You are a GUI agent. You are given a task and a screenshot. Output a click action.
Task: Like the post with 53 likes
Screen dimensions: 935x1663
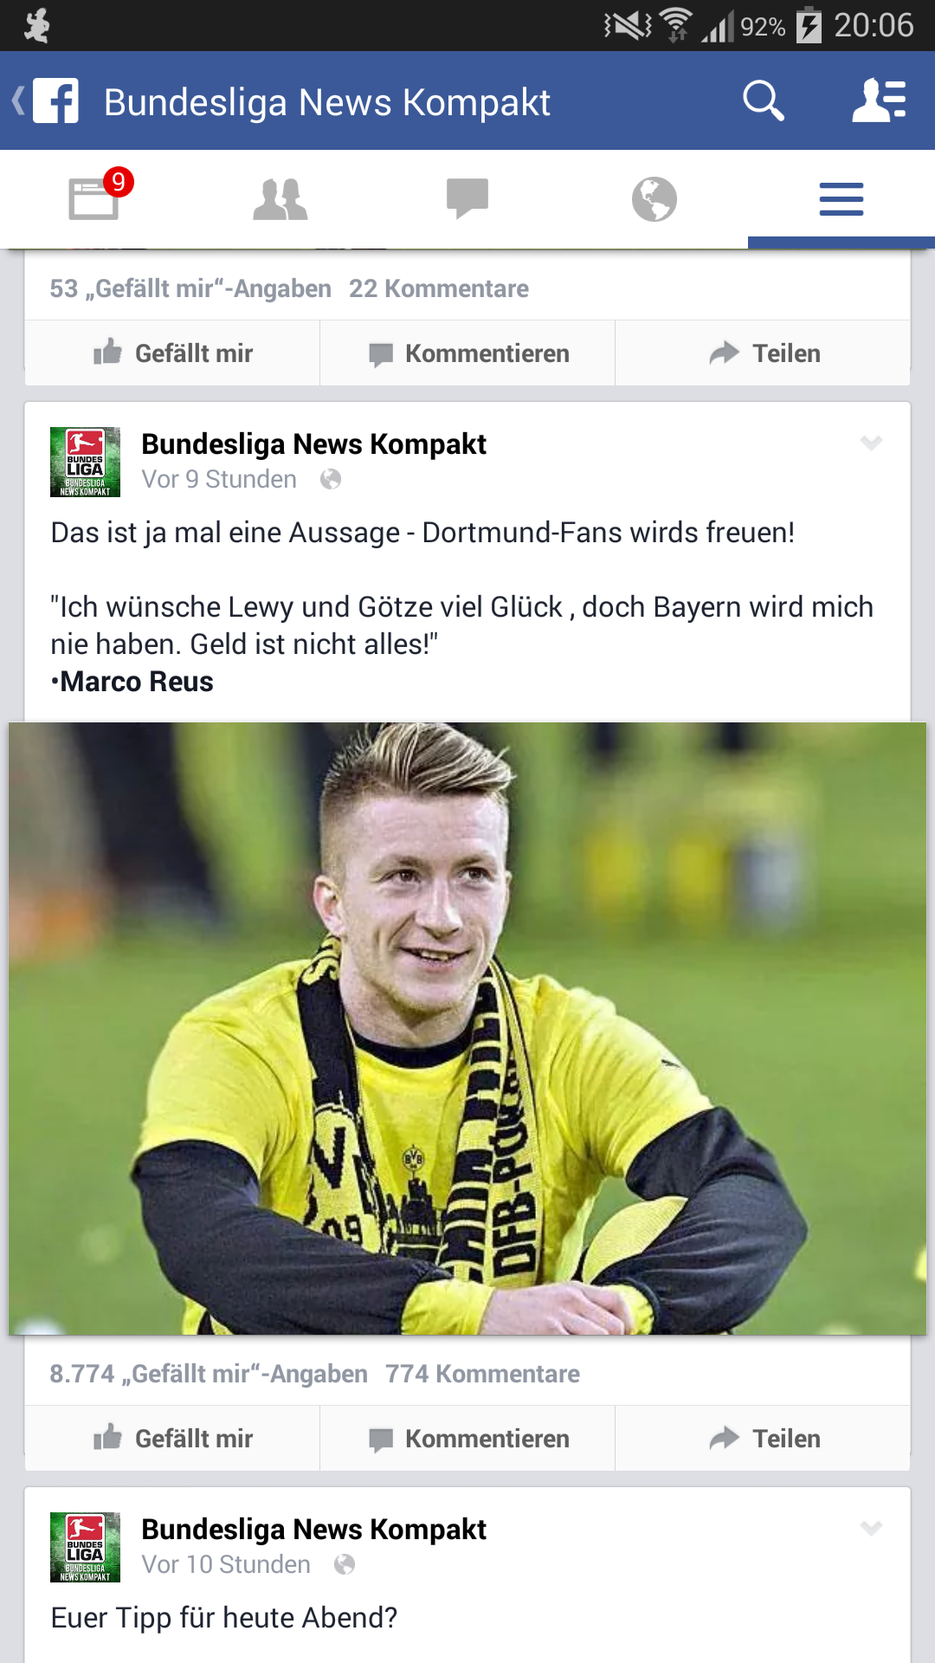click(x=172, y=353)
